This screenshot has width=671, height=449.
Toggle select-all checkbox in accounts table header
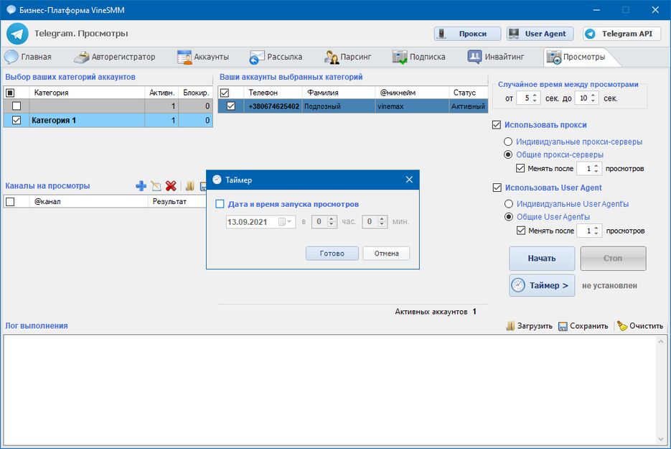tap(224, 93)
